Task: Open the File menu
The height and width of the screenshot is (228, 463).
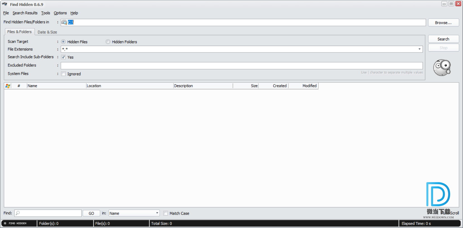Action: click(x=6, y=13)
